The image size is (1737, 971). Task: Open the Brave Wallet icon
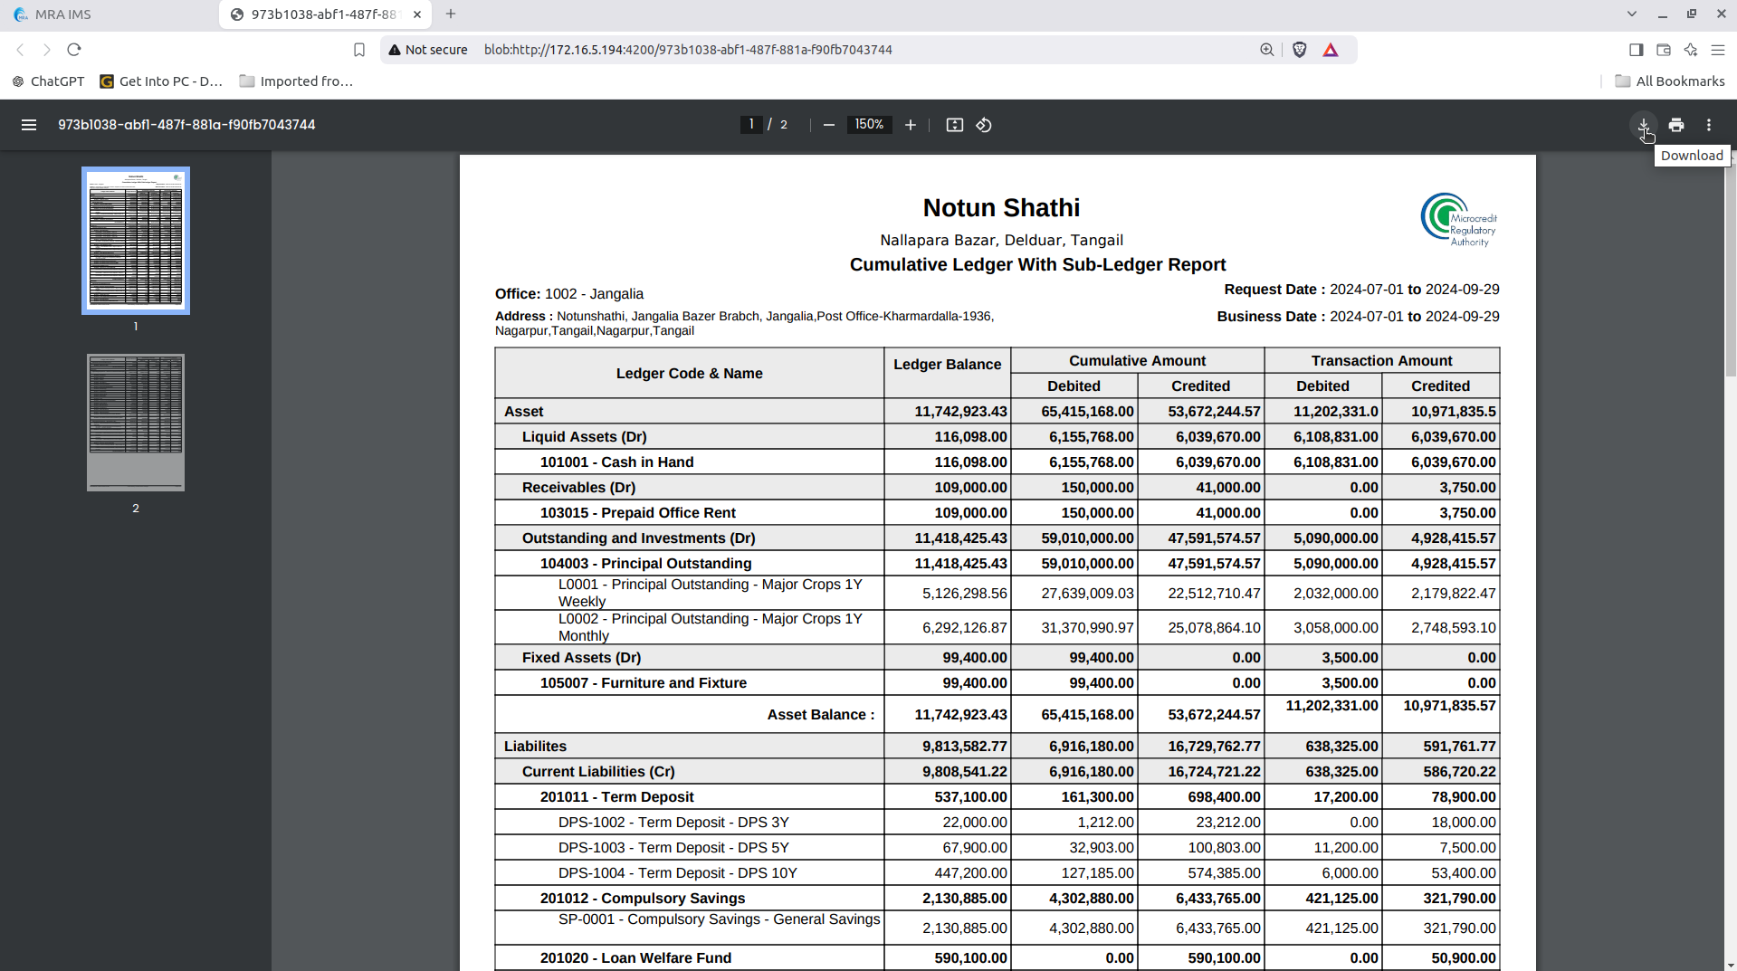click(x=1664, y=50)
